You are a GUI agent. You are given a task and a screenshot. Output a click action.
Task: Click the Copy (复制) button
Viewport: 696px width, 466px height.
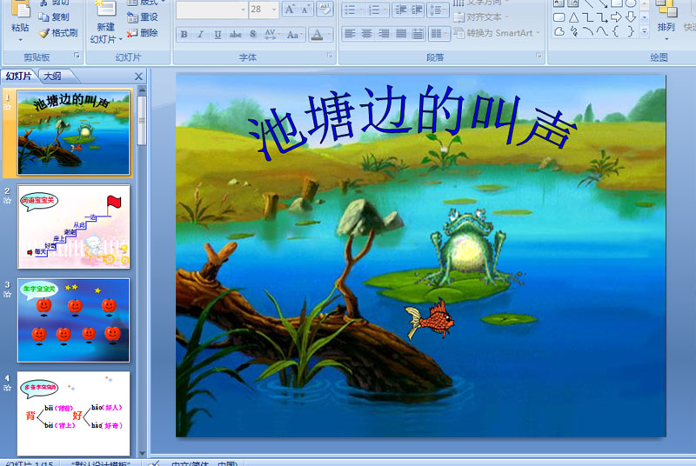tap(54, 17)
